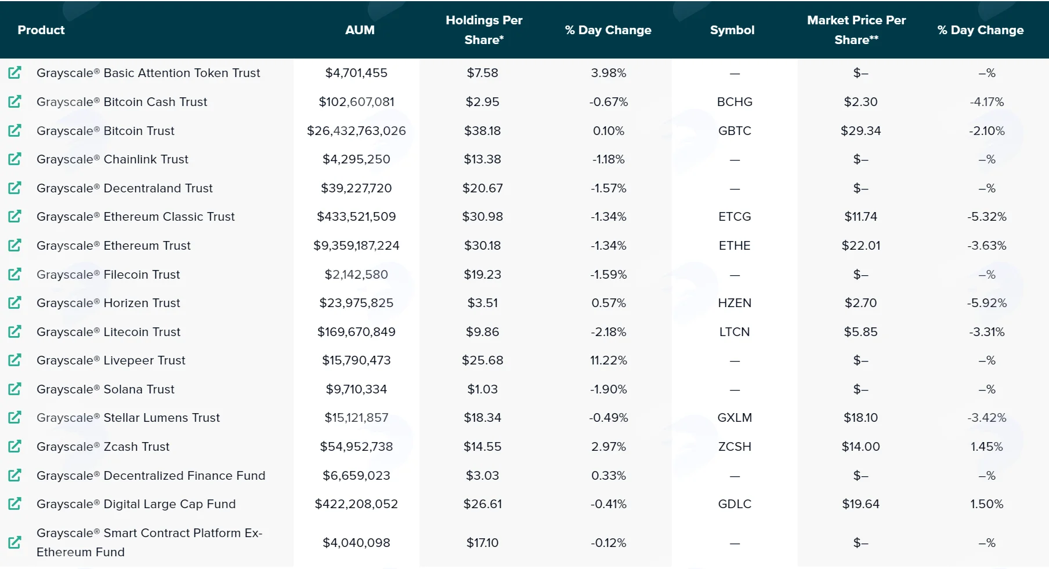Image resolution: width=1049 pixels, height=569 pixels.
Task: Click external link icon beside Chainlink Trust
Action: pyautogui.click(x=15, y=159)
